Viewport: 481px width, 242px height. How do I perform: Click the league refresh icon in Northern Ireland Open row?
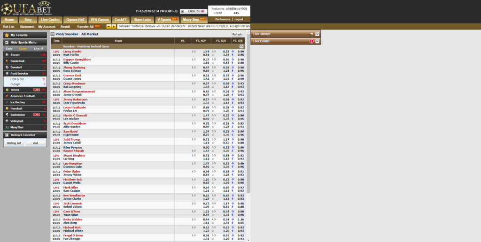point(241,46)
